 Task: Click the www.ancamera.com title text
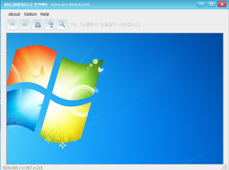[x=70, y=4]
